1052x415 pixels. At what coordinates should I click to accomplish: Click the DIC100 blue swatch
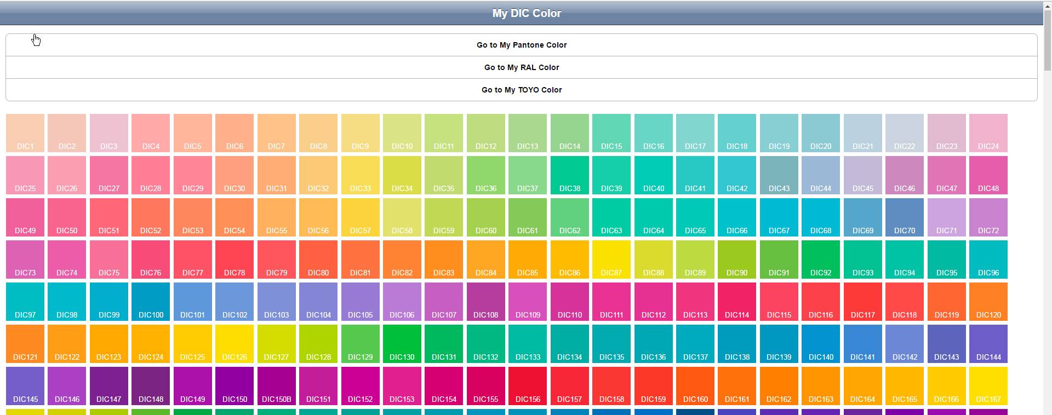point(151,302)
